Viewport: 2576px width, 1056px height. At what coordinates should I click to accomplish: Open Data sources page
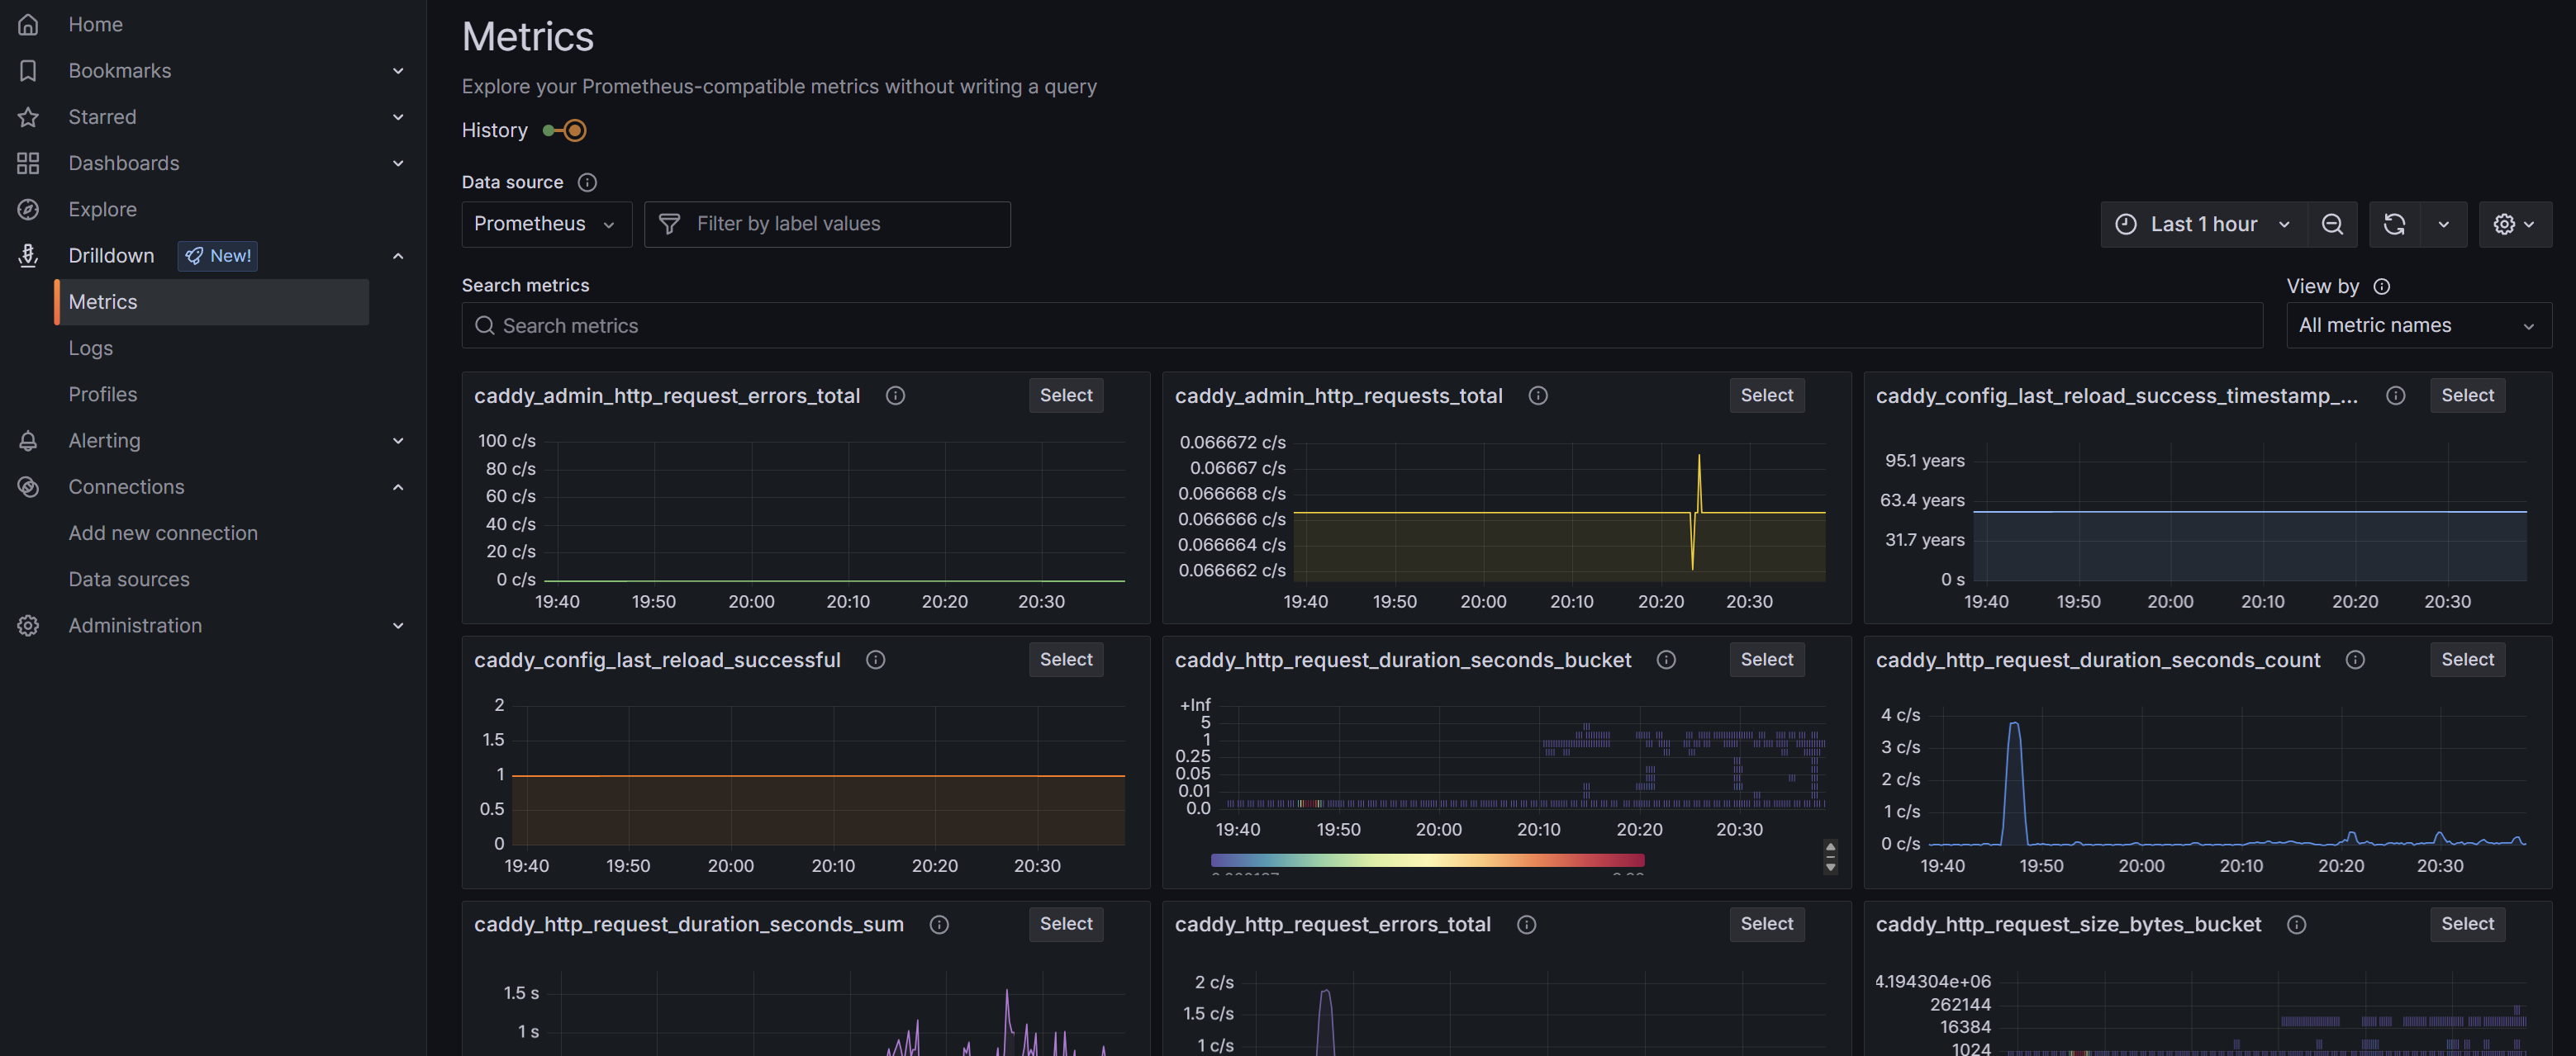pyautogui.click(x=129, y=580)
